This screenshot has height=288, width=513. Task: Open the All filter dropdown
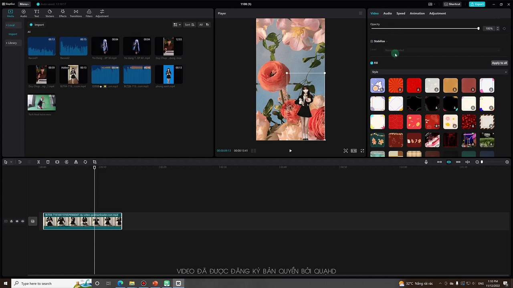(x=204, y=25)
